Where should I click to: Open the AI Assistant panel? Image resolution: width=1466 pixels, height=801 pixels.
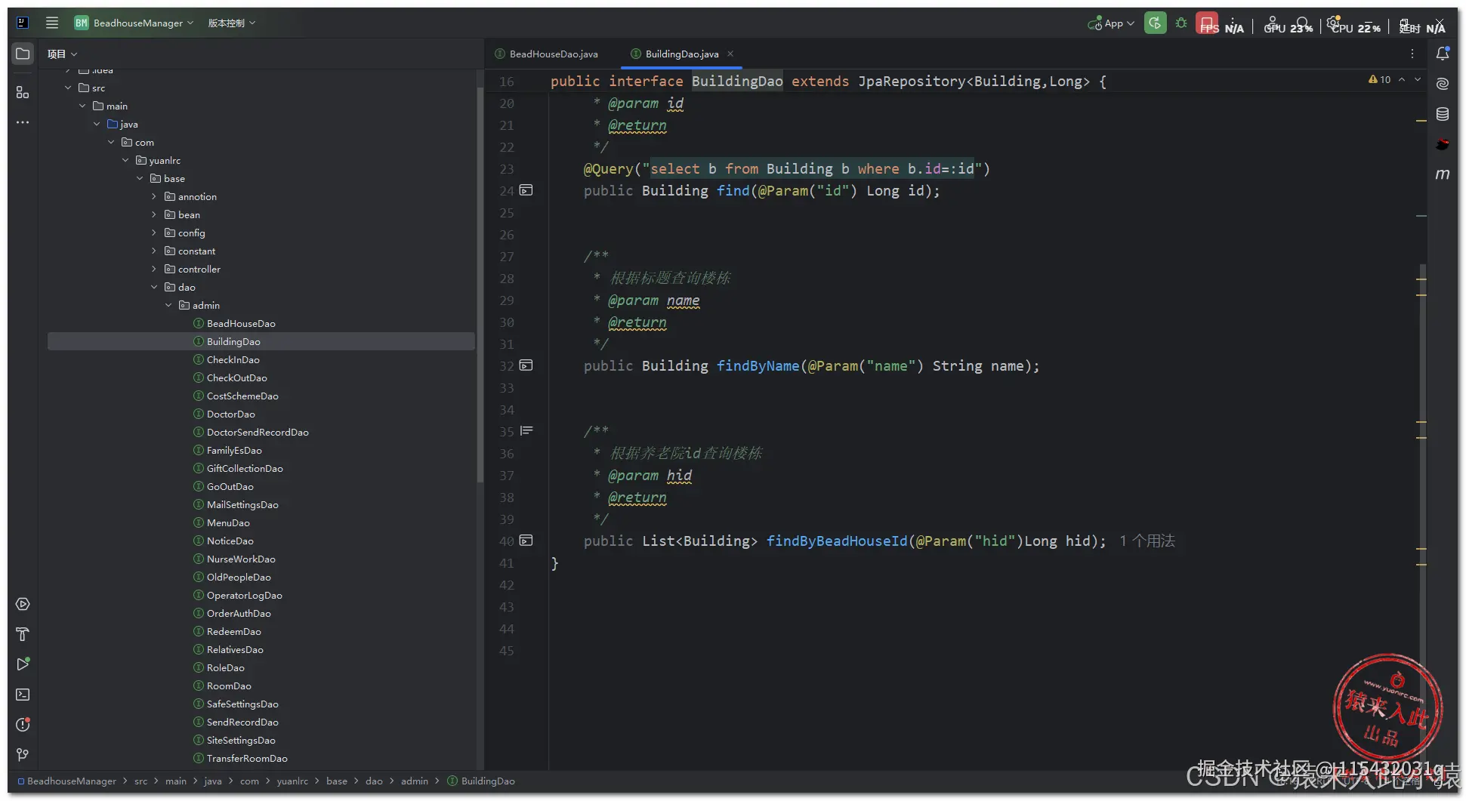pos(1443,84)
